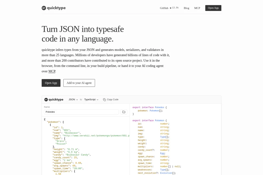
Task: Click the "6.9 kg" weight value
Action: (72, 152)
